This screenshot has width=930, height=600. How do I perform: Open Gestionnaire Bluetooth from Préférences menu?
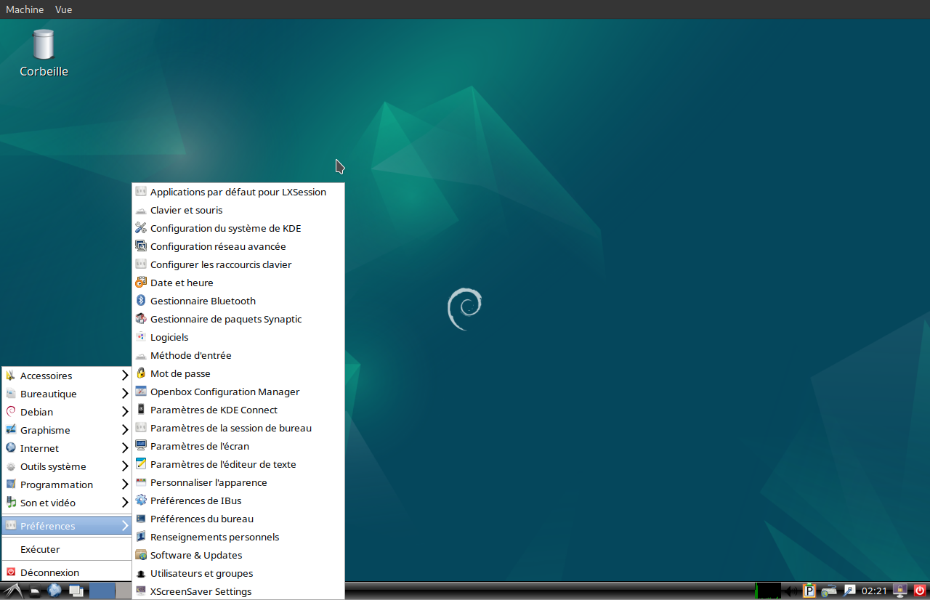coord(203,301)
